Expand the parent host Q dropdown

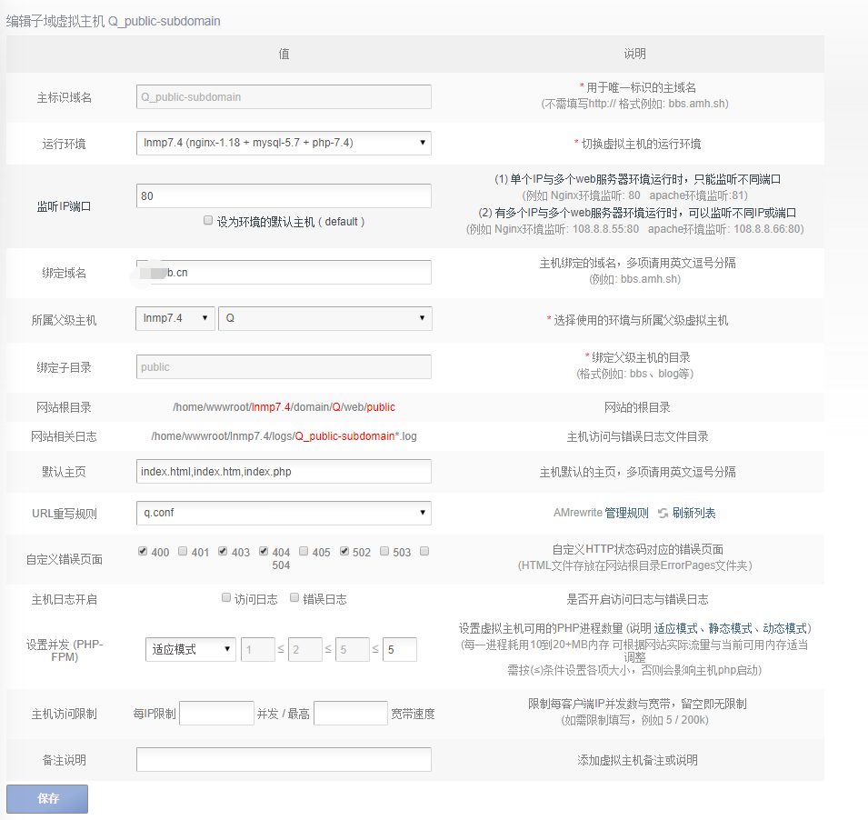point(324,319)
